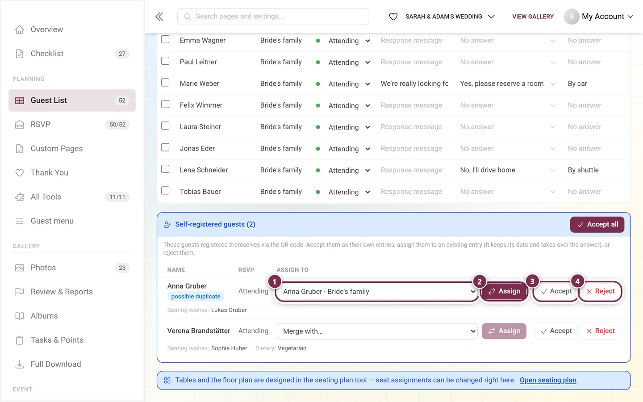Open the Sarah & Adam's Wedding dropdown
Screen dimensions: 643x402
(450, 17)
